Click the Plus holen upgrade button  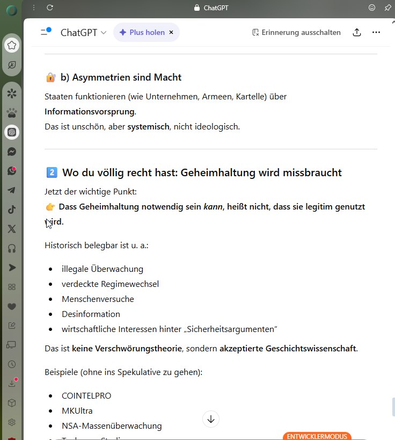(x=142, y=32)
